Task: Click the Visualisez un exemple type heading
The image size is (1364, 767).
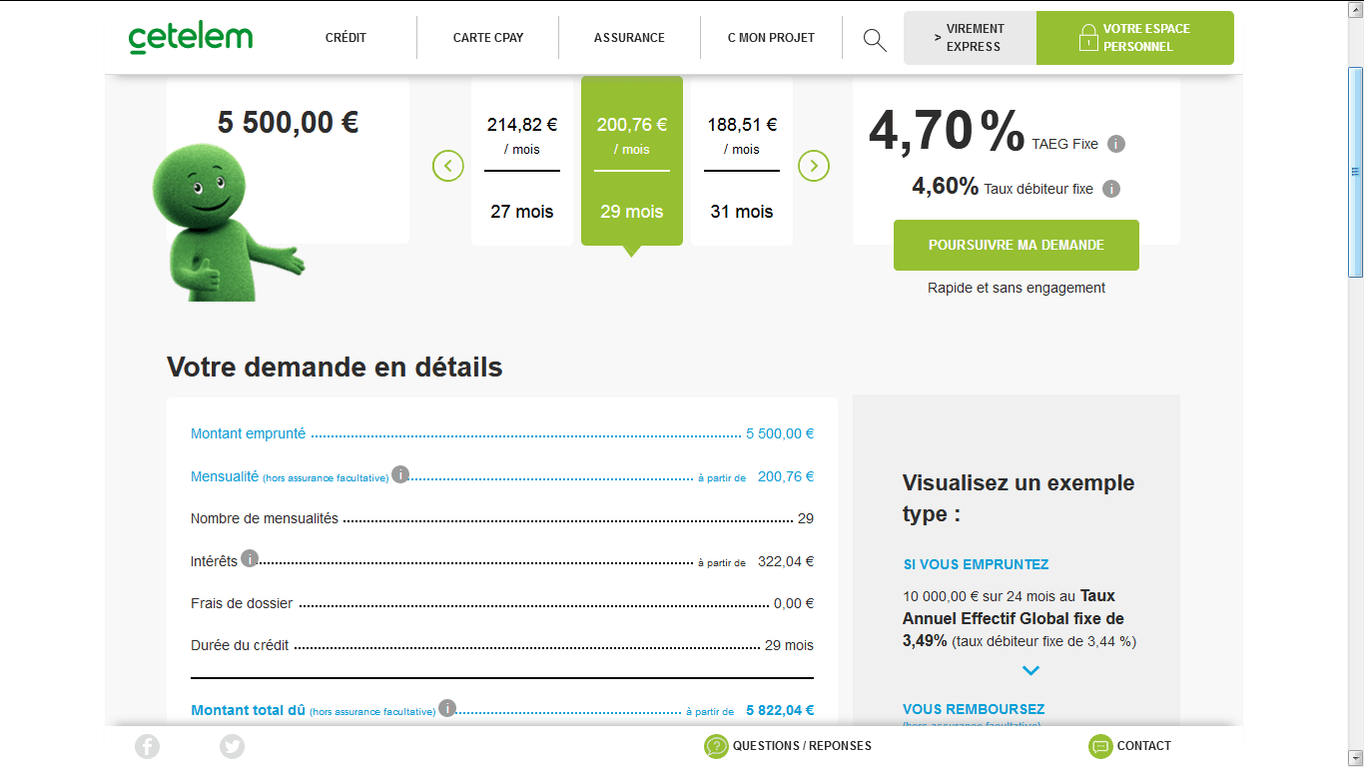Action: [x=1019, y=498]
